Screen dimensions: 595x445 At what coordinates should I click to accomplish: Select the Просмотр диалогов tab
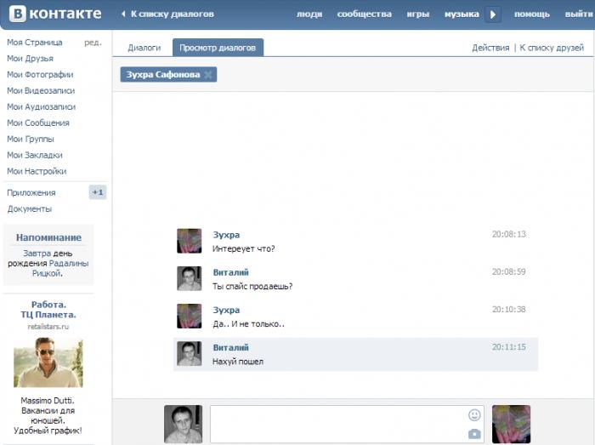click(x=218, y=48)
